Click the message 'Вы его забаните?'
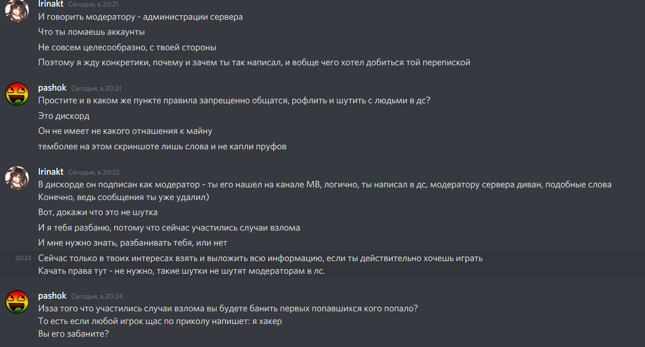 pyautogui.click(x=73, y=334)
